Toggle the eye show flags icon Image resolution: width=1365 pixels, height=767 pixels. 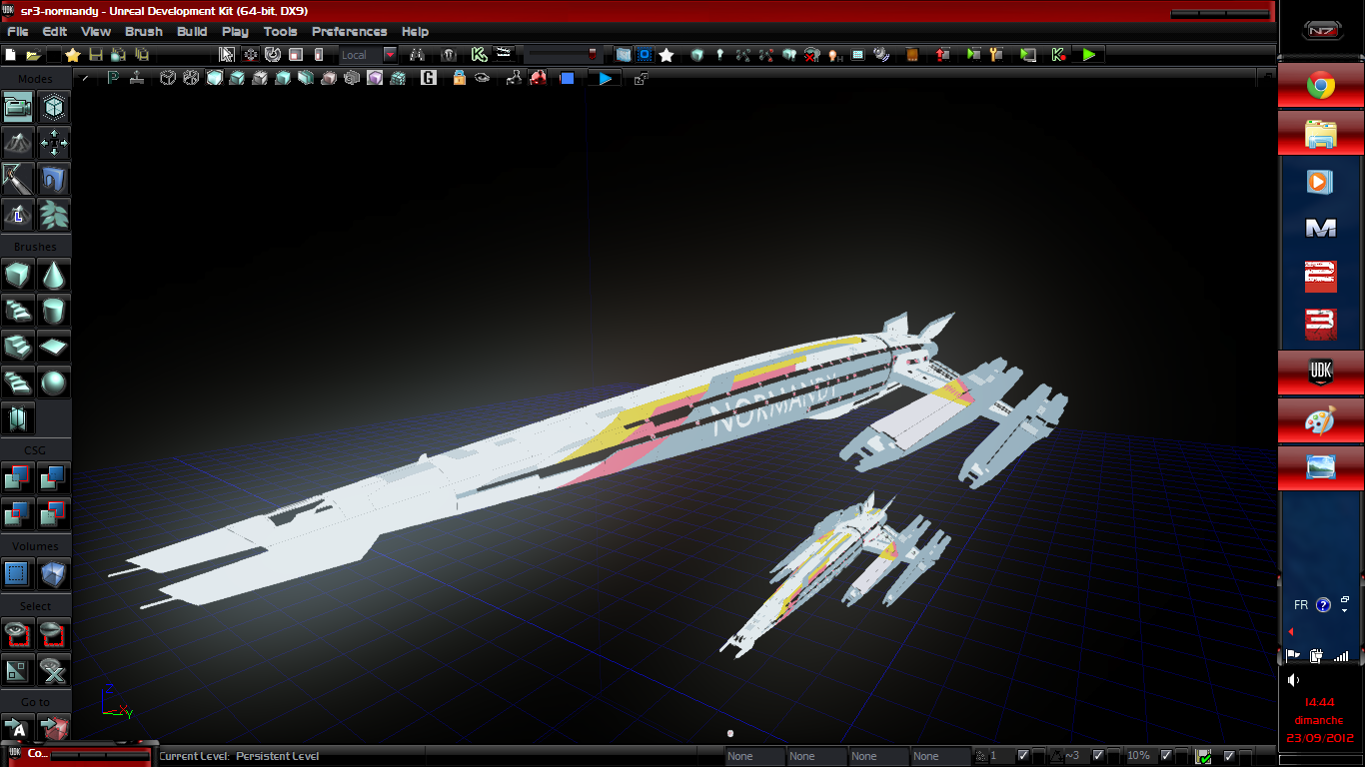[x=482, y=77]
